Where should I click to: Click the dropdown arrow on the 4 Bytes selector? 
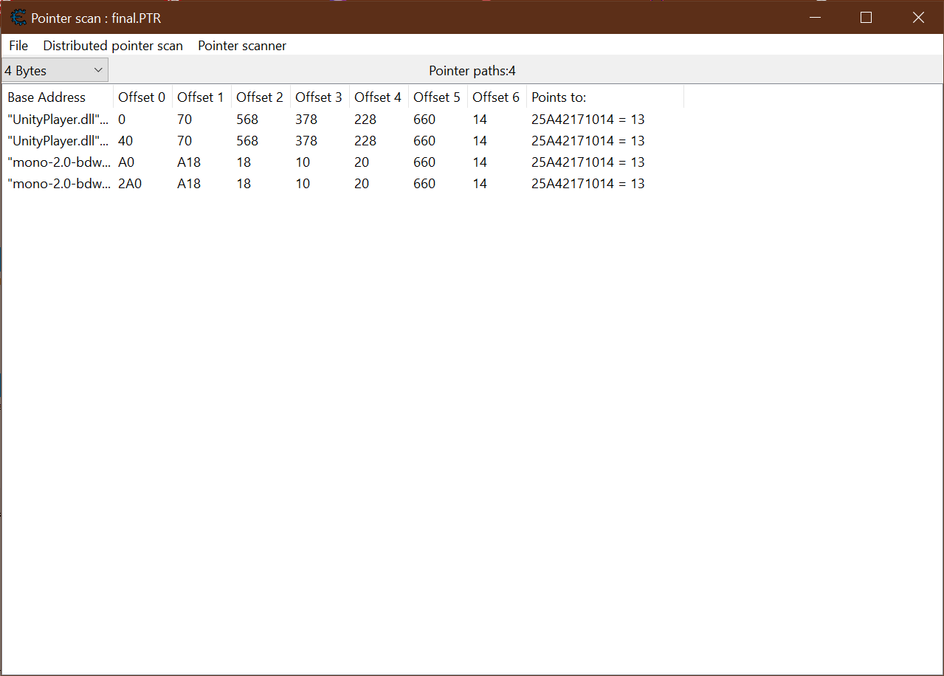(97, 69)
